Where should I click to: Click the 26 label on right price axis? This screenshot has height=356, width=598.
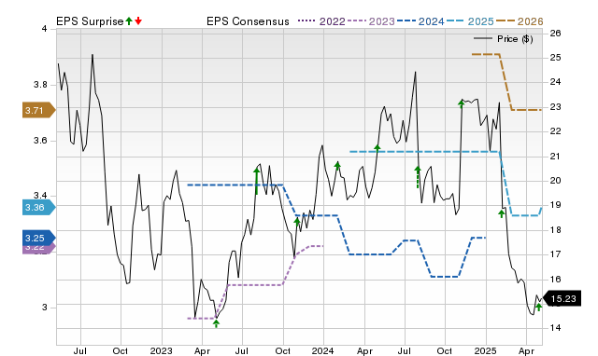point(556,34)
